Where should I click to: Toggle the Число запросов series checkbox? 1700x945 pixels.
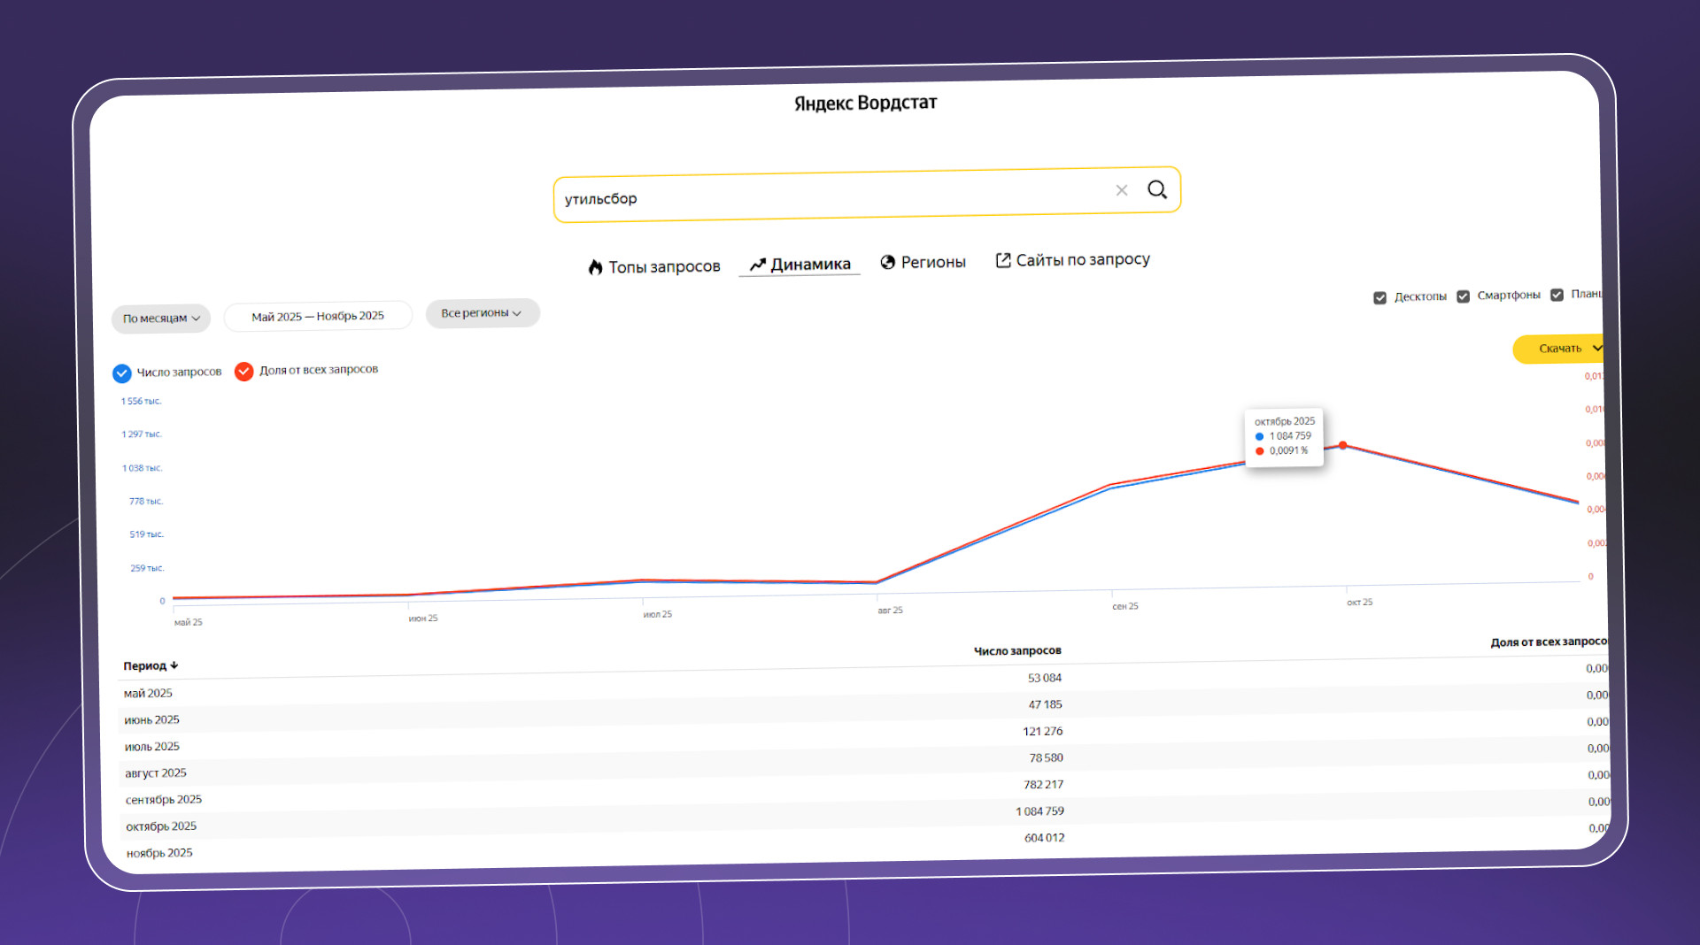[x=122, y=373]
